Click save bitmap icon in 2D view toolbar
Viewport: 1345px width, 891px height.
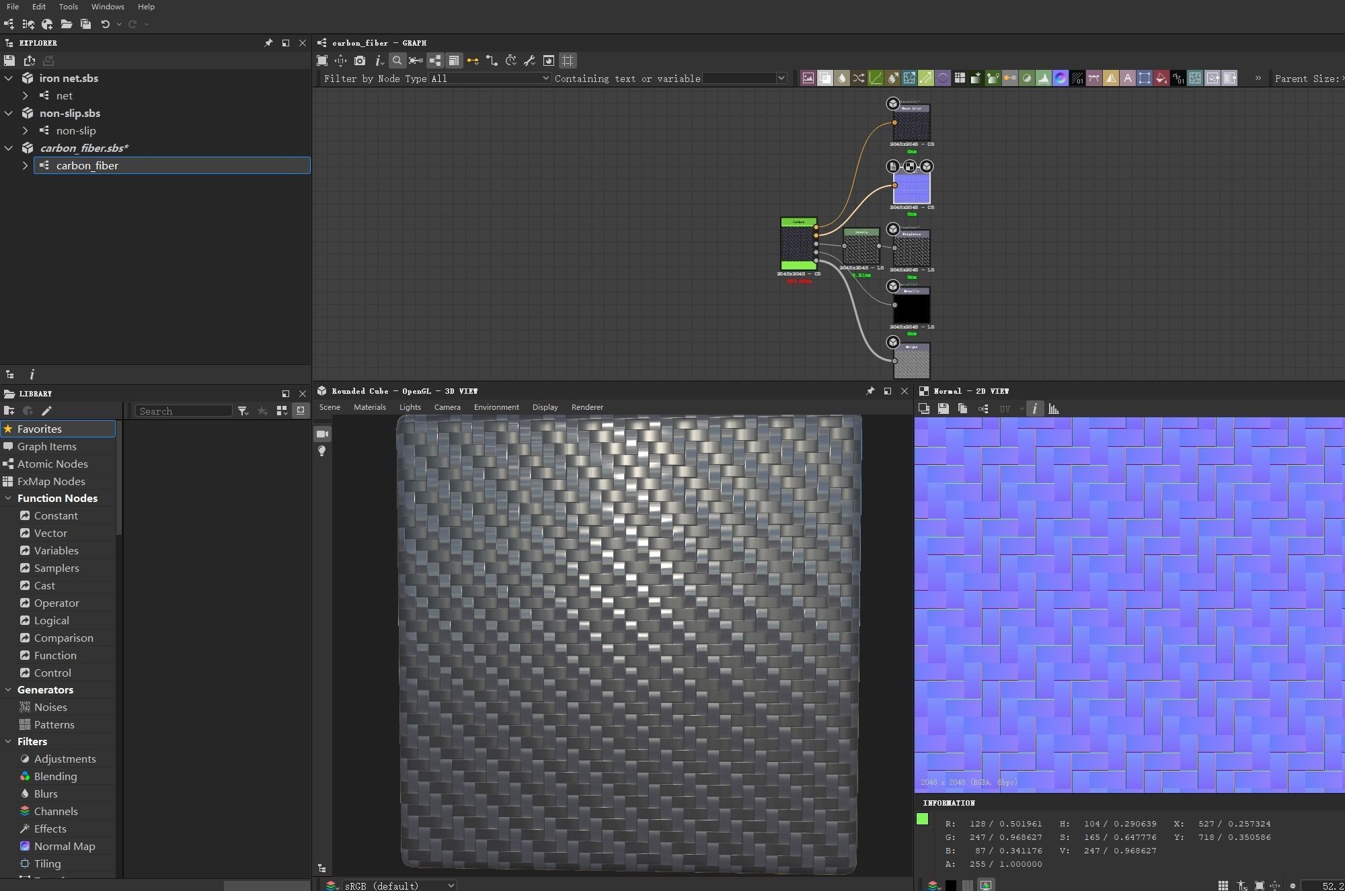tap(943, 409)
